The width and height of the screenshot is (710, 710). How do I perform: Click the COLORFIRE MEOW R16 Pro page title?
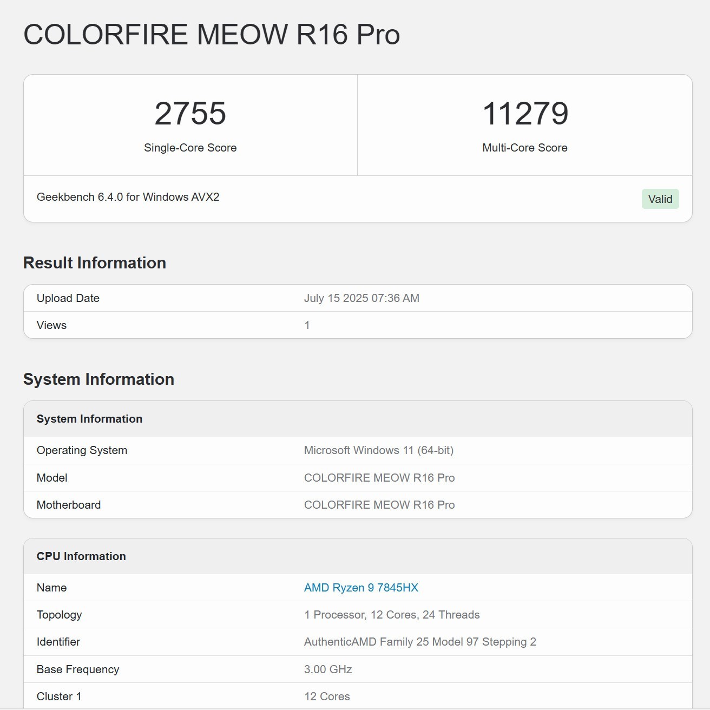pyautogui.click(x=212, y=35)
